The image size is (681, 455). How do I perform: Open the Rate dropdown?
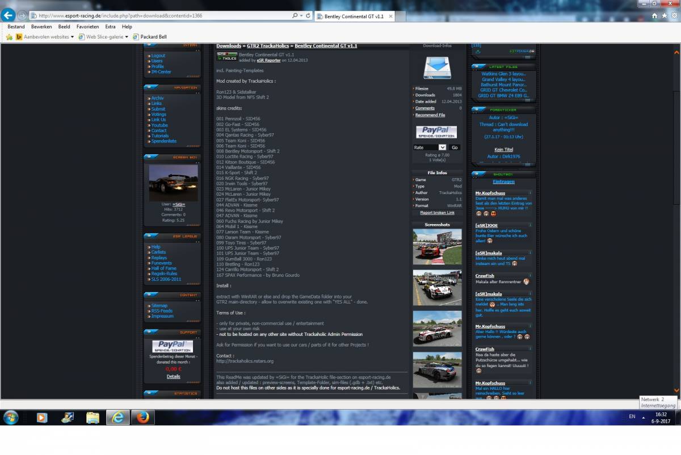[x=430, y=148]
